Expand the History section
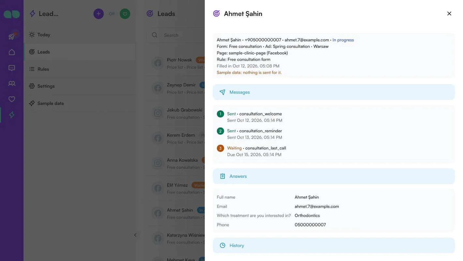Image resolution: width=463 pixels, height=261 pixels. 334,245
